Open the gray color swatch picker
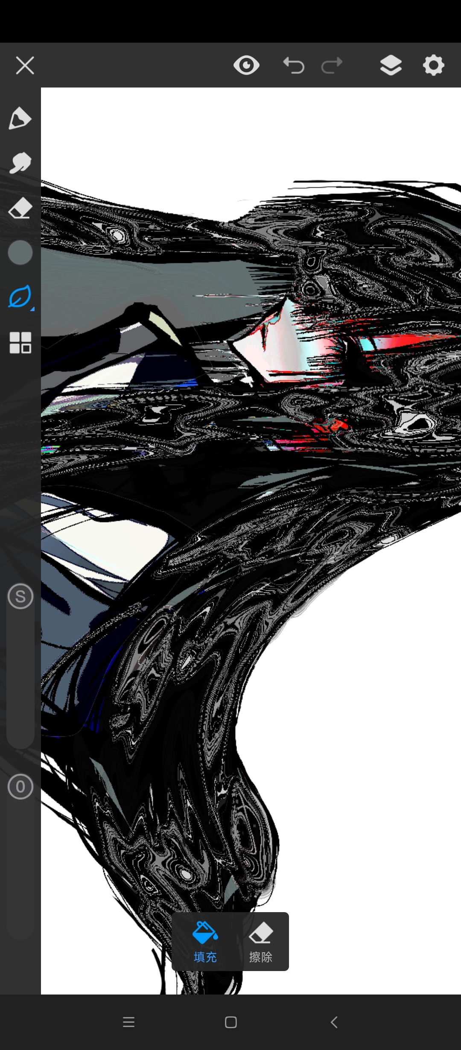 click(x=20, y=253)
